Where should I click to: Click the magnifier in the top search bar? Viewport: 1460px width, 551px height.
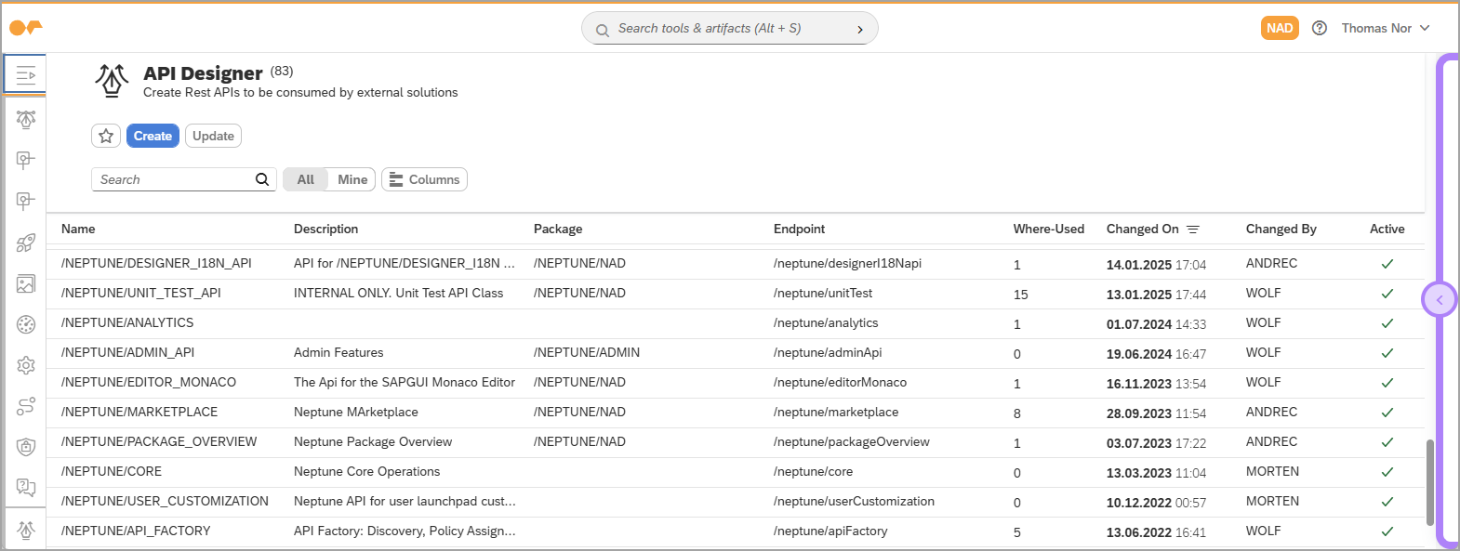603,30
